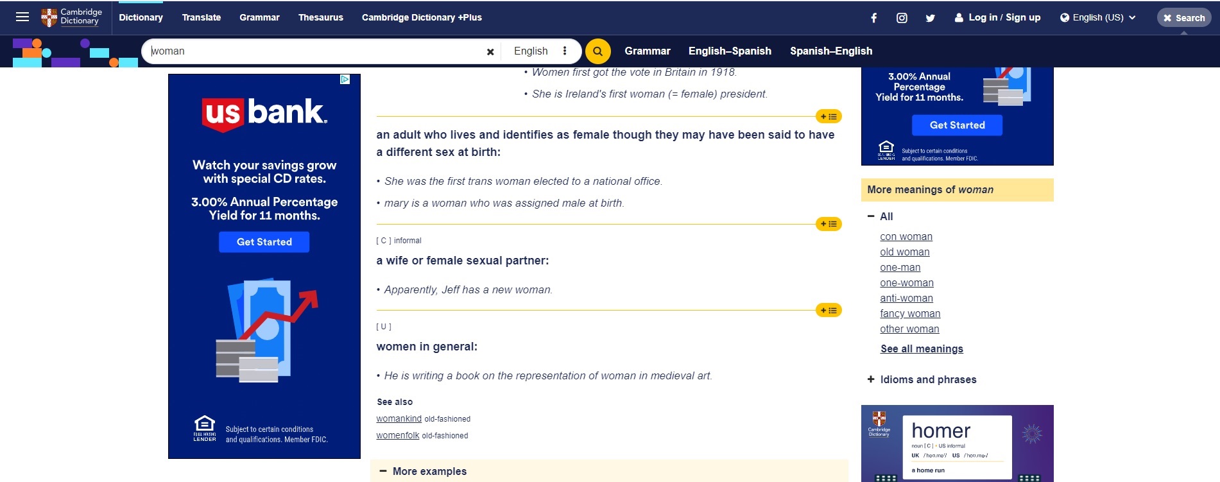
Task: Open the Thesaurus tab
Action: coord(320,17)
